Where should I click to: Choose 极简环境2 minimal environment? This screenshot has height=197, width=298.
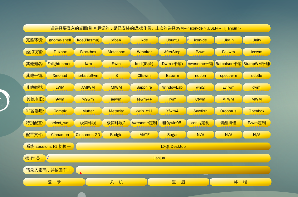pyautogui.click(x=116, y=123)
